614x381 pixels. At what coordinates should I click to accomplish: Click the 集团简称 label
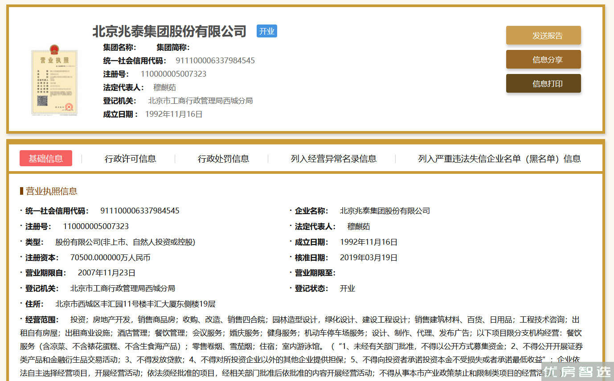(x=173, y=47)
